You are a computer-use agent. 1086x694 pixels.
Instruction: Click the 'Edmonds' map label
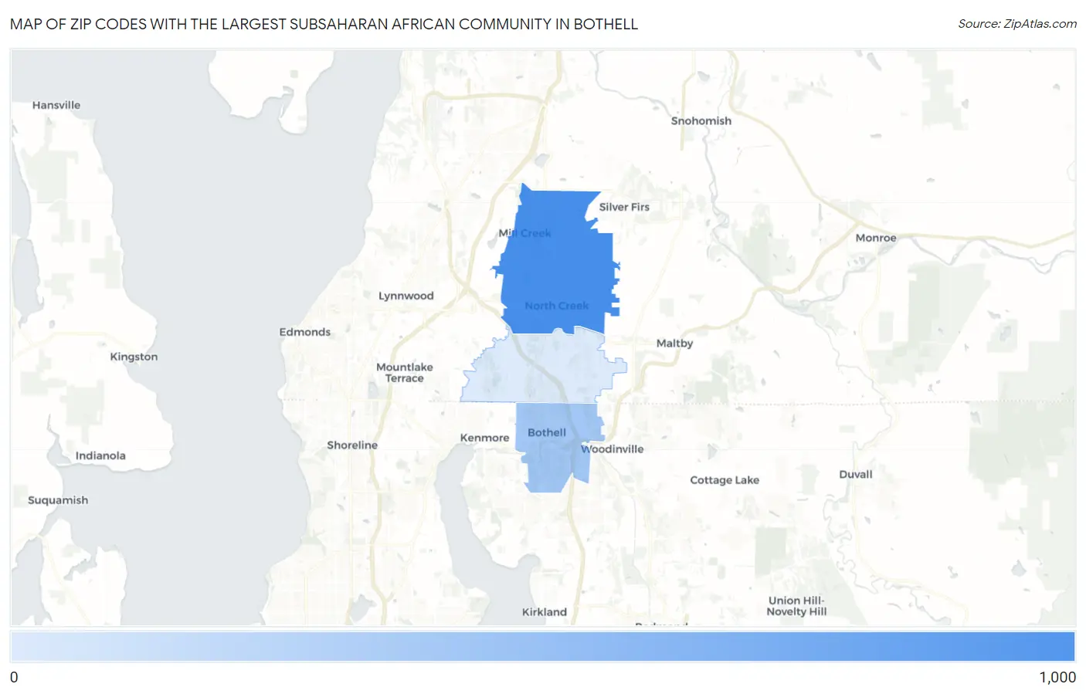(x=304, y=332)
